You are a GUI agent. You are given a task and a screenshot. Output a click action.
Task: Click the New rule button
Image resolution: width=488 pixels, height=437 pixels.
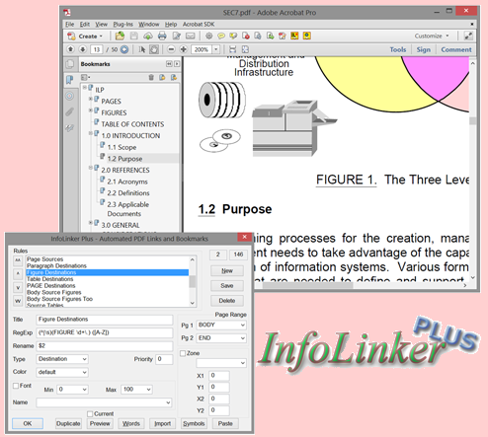(x=227, y=270)
